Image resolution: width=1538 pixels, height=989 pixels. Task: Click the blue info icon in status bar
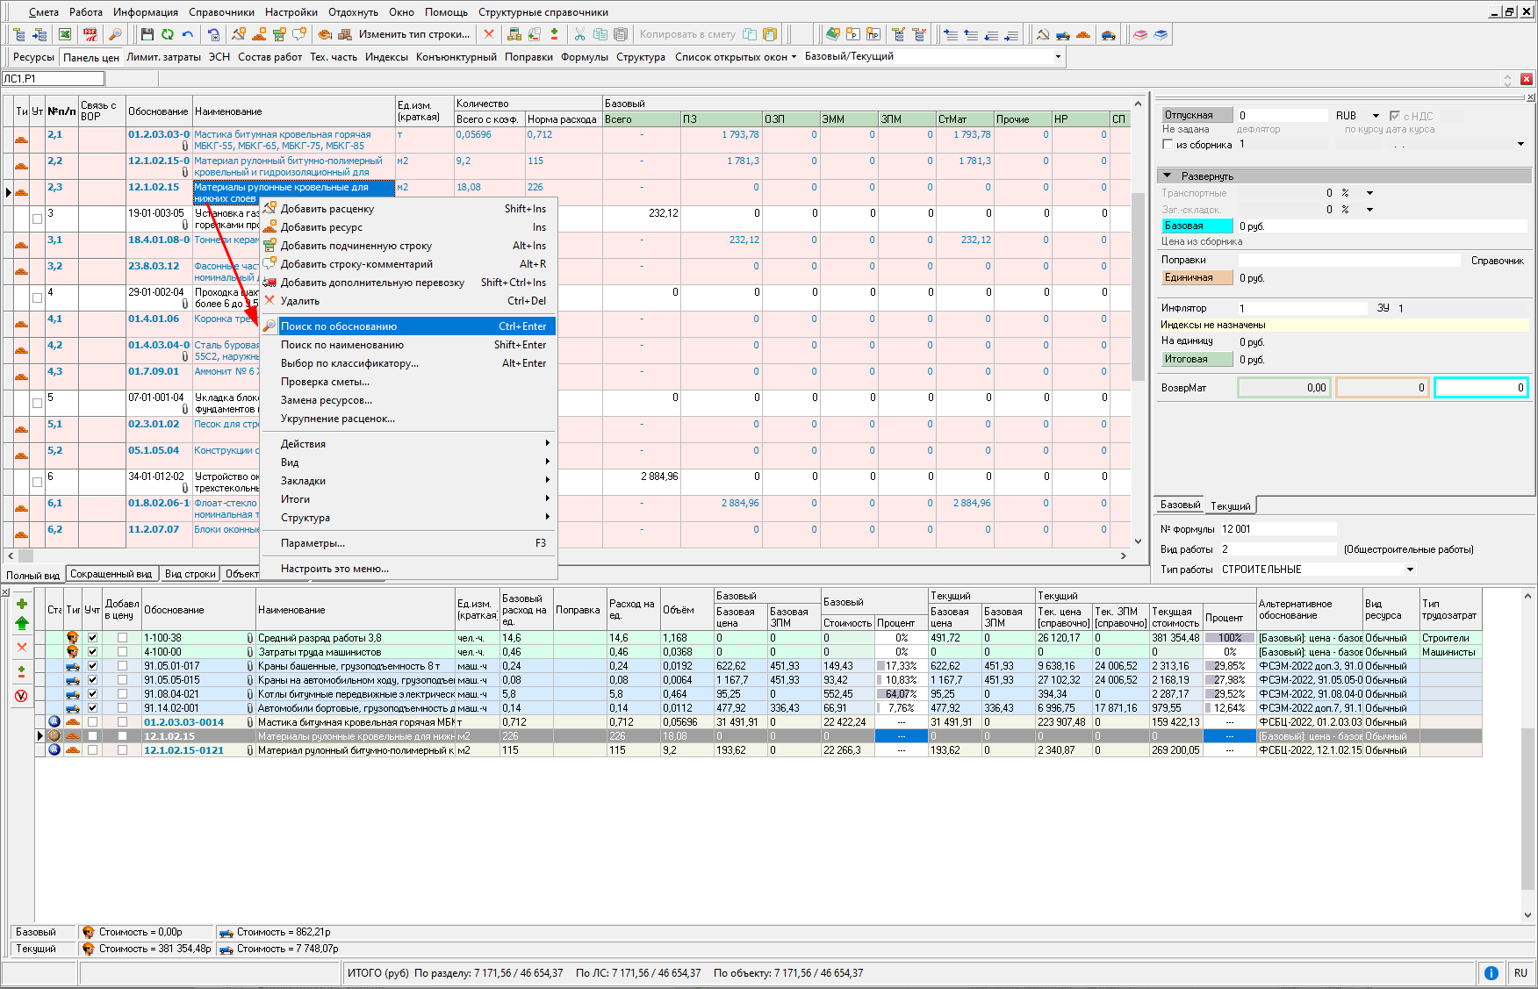[x=1491, y=973]
